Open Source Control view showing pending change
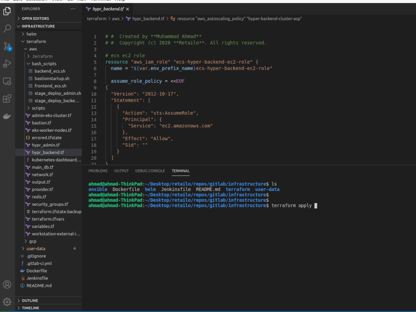The image size is (416, 312). 7,46
